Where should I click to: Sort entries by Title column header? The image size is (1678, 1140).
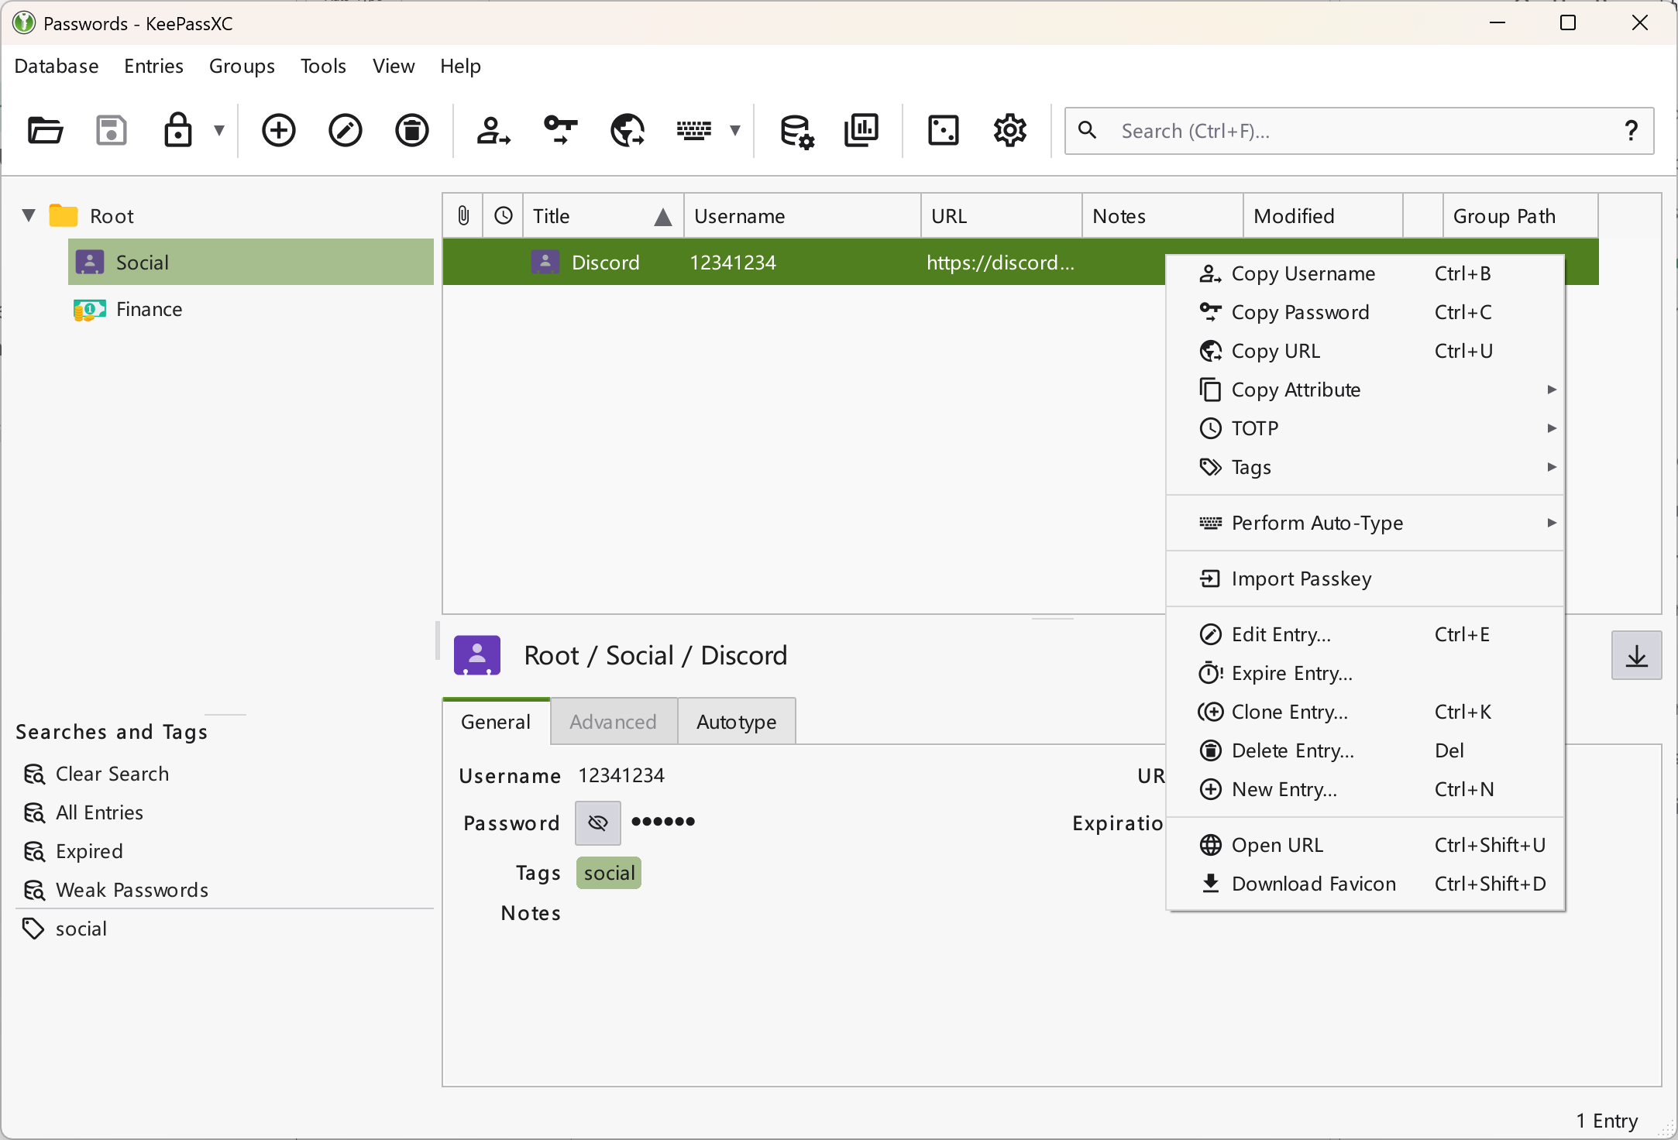point(603,215)
